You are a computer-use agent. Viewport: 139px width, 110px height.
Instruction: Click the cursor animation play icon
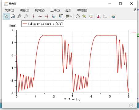[x=53, y=16]
